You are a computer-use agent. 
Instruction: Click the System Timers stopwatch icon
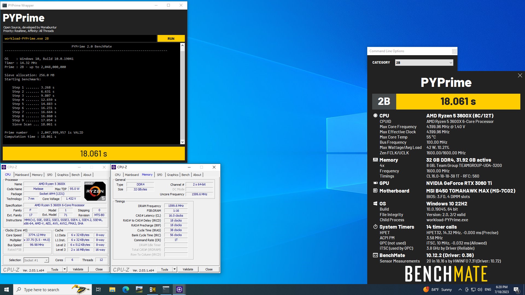(x=375, y=227)
